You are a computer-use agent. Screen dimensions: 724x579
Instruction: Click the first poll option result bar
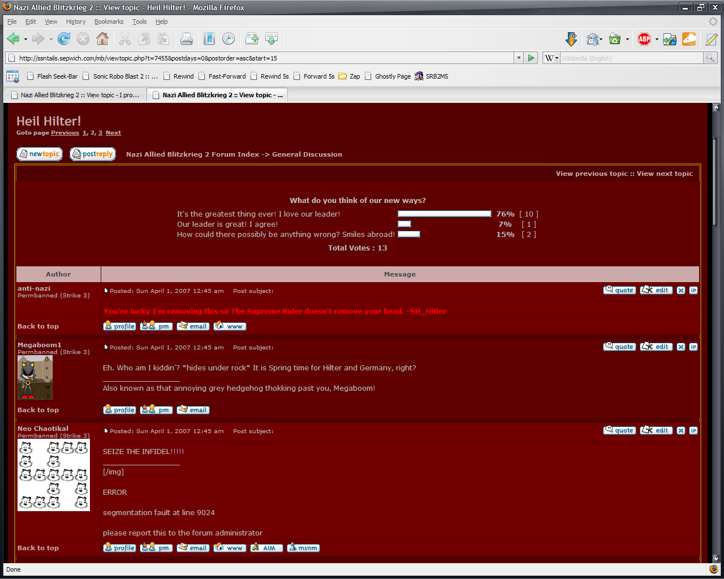pos(445,214)
